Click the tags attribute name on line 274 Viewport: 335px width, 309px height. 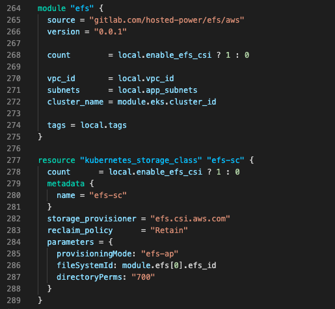click(x=57, y=125)
